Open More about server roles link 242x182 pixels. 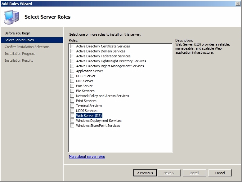[x=87, y=157]
